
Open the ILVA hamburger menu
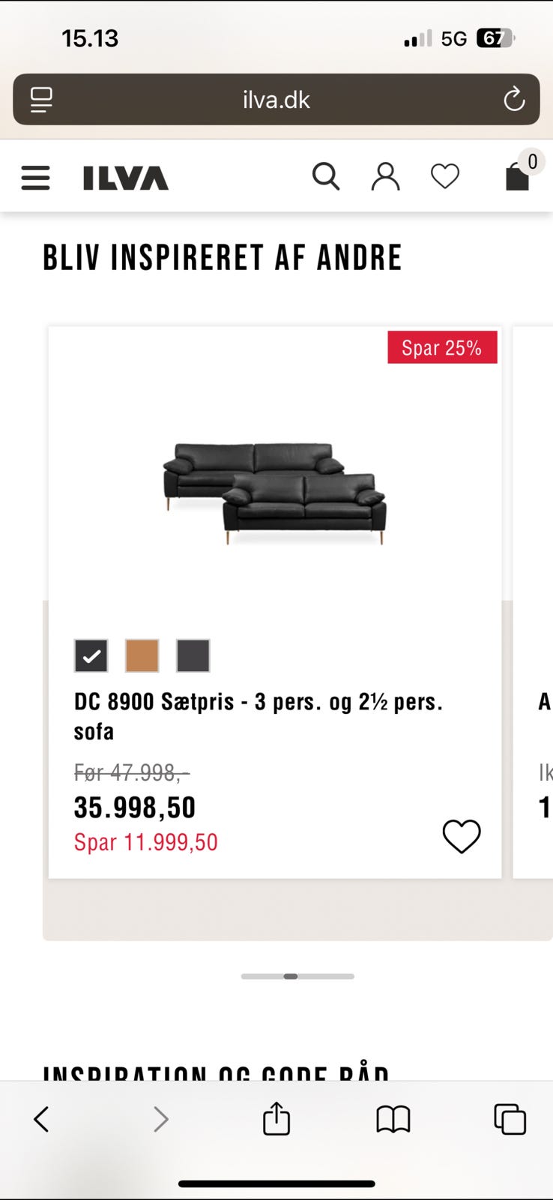(x=35, y=178)
